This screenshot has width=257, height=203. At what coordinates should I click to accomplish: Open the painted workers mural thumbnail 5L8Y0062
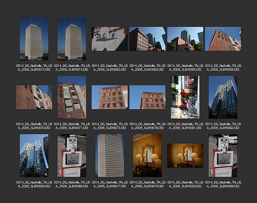pyautogui.click(x=110, y=39)
